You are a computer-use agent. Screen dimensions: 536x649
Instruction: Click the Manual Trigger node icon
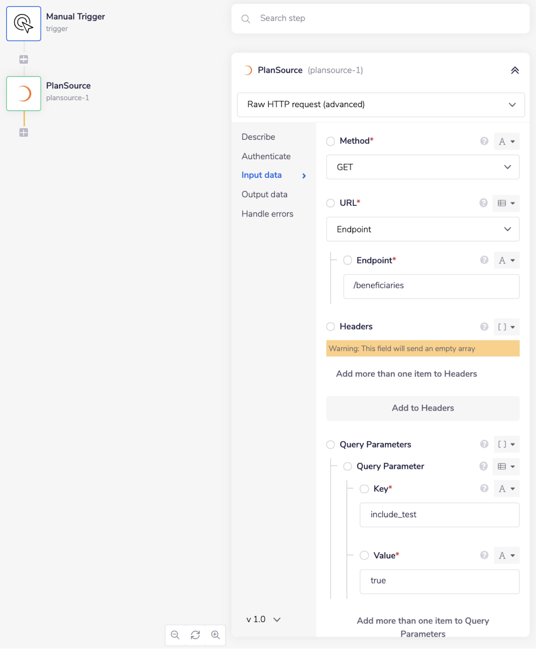pos(24,24)
